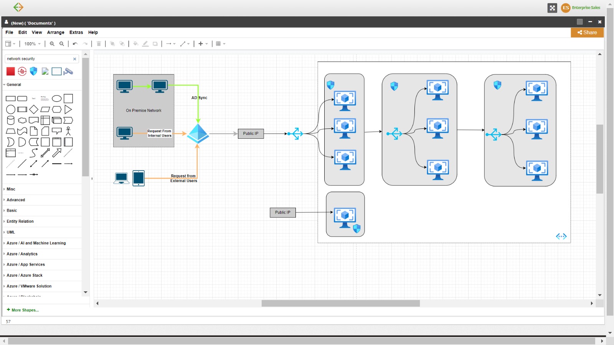Undo the last action
Viewport: 614px width, 345px height.
pyautogui.click(x=75, y=44)
